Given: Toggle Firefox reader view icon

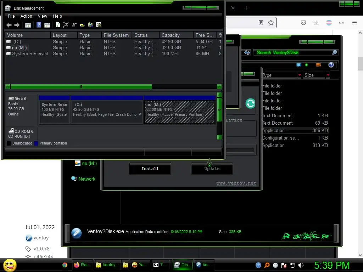Looking at the screenshot, I should (261, 23).
